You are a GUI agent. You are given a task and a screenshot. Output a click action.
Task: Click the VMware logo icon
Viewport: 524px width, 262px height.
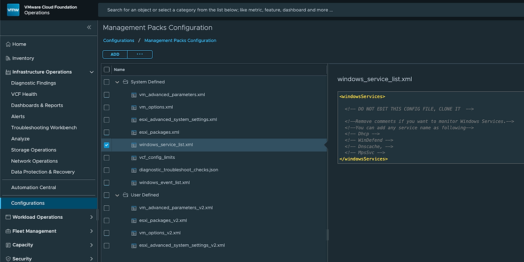pos(13,10)
